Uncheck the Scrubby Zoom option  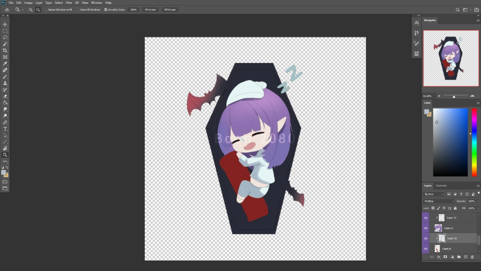(x=106, y=9)
